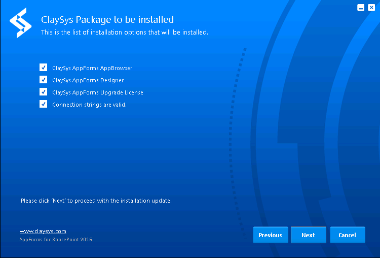Click the Connection strings are valid text

tap(89, 105)
